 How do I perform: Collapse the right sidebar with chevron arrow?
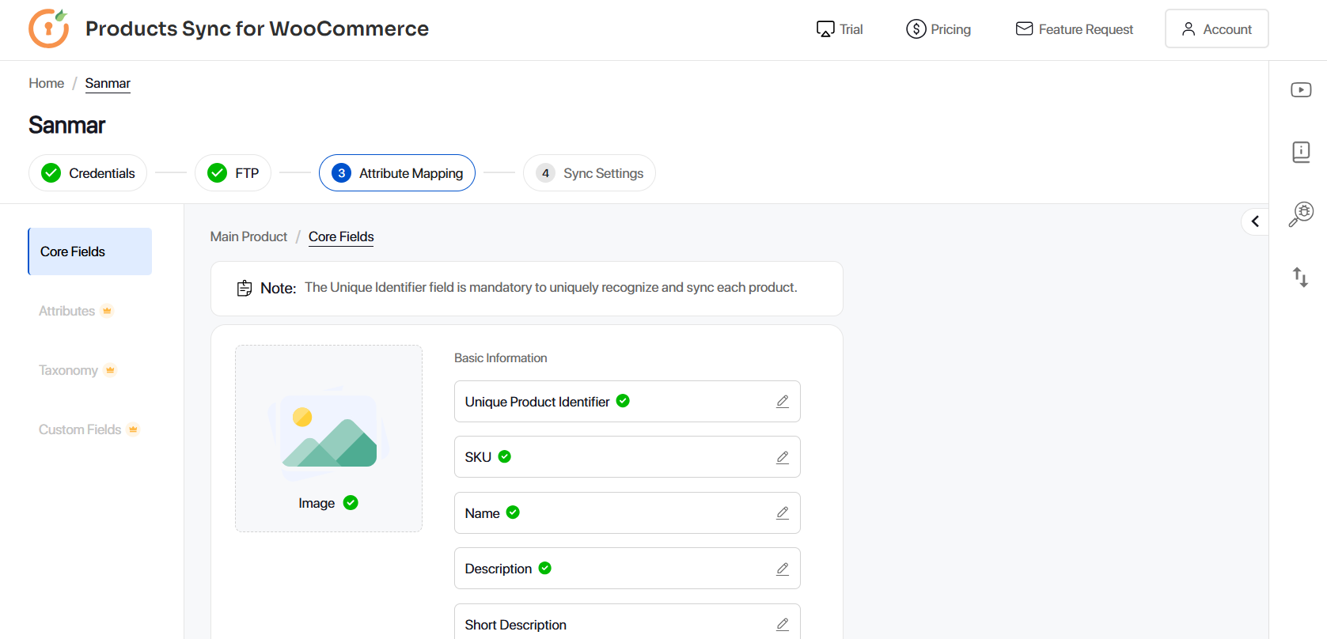[1255, 221]
